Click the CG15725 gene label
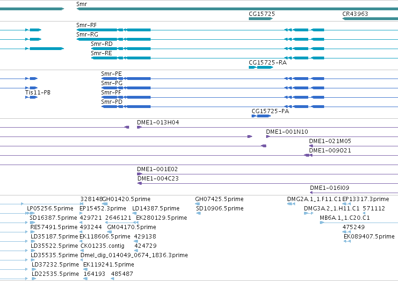The image size is (398, 281). [x=262, y=14]
